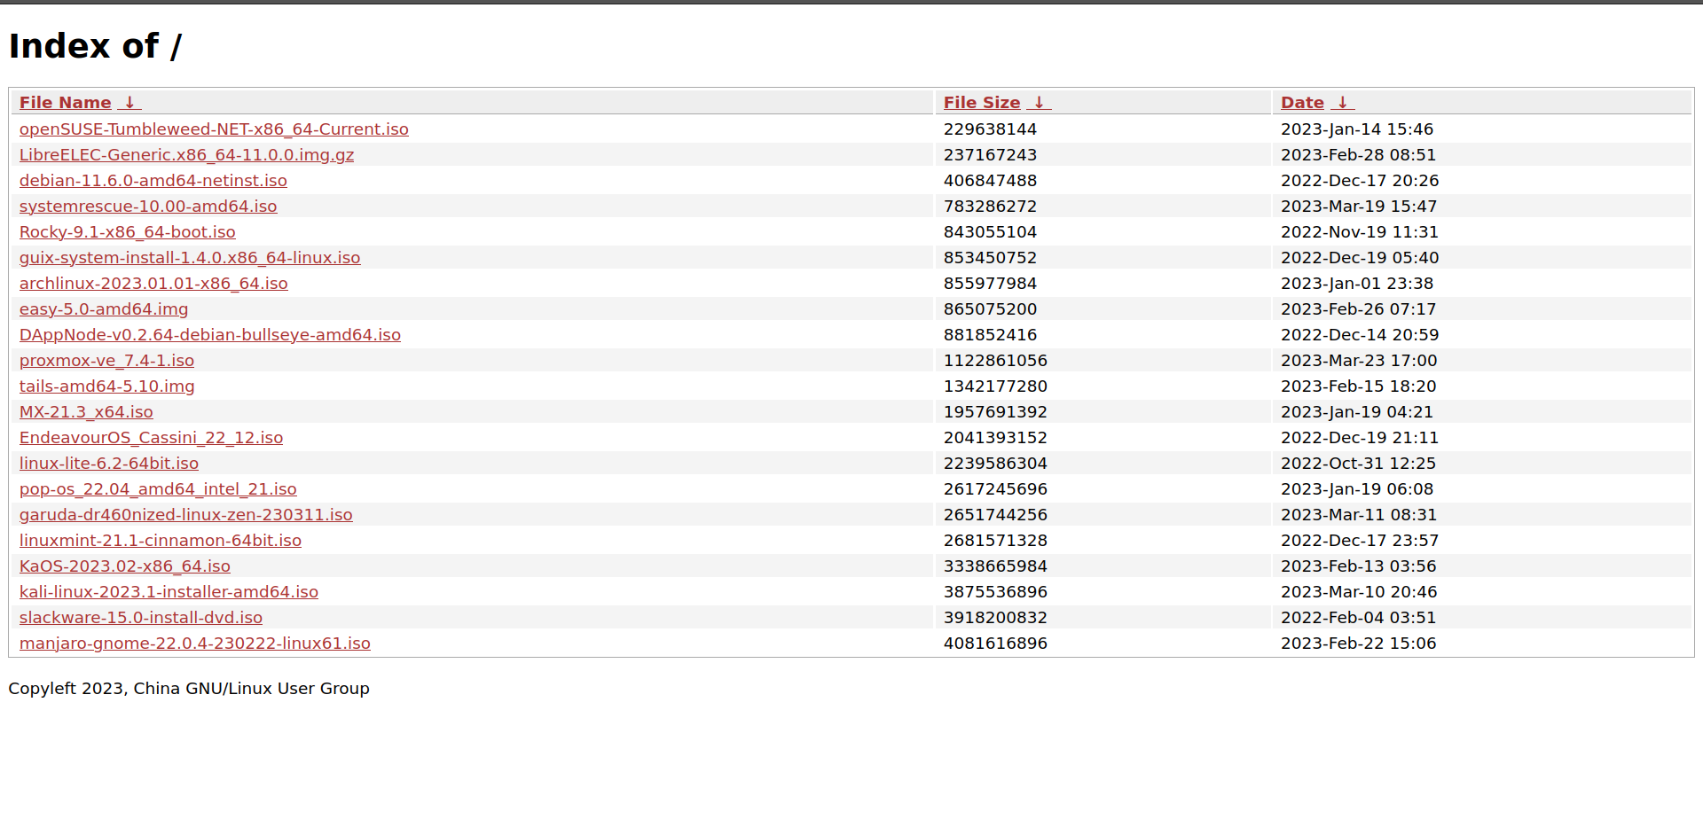Click date 2022-Feb-04 03:51
The width and height of the screenshot is (1703, 835).
click(x=1358, y=618)
